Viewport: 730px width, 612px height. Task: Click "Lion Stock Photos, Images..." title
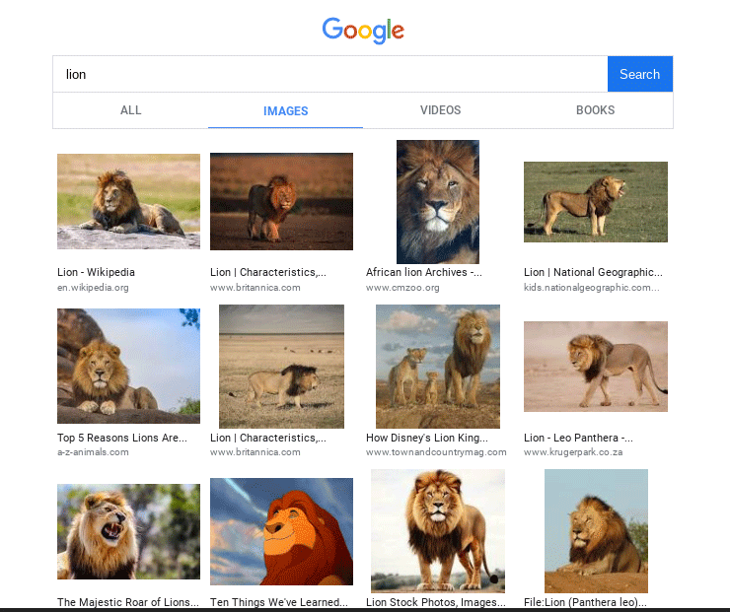pyautogui.click(x=436, y=602)
